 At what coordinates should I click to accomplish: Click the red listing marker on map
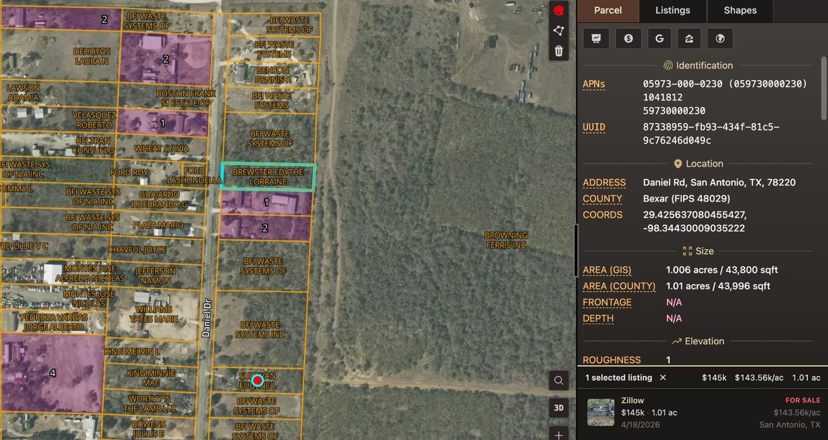[257, 380]
